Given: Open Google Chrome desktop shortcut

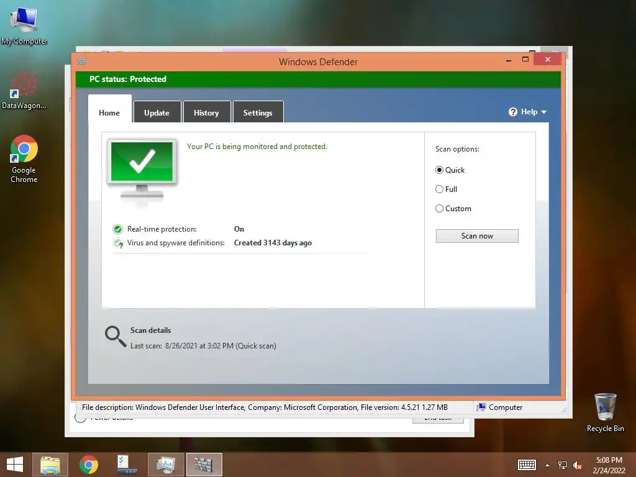Looking at the screenshot, I should [24, 158].
